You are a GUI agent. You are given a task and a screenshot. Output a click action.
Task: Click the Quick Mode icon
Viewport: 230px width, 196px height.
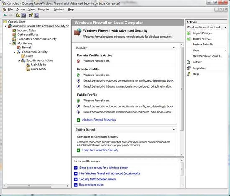point(28,69)
